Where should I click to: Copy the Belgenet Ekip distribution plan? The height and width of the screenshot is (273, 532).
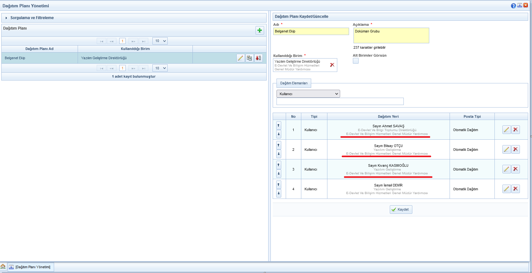point(249,58)
